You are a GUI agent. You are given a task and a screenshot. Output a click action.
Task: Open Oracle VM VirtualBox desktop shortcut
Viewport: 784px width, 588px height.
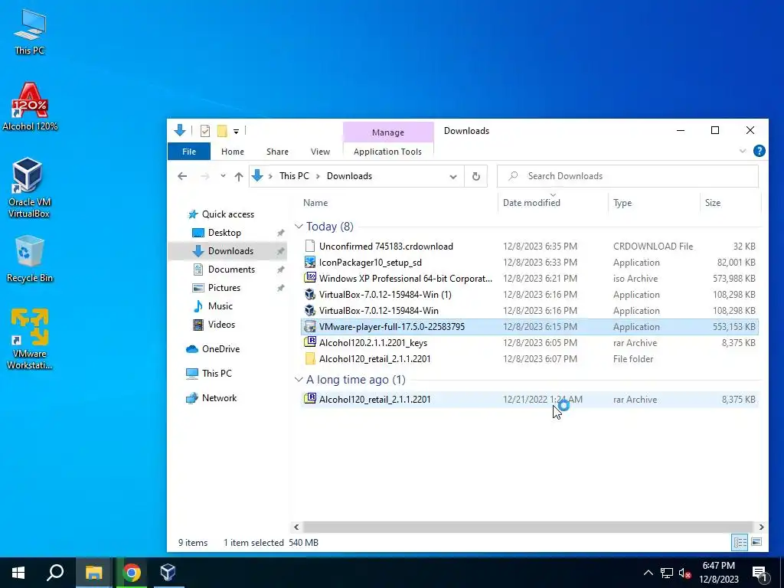click(28, 188)
